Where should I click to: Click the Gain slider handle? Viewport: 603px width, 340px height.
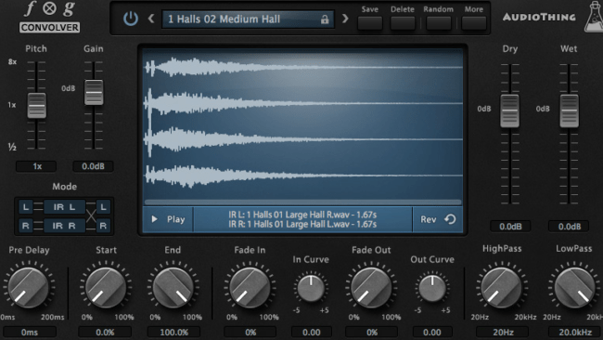(x=94, y=92)
